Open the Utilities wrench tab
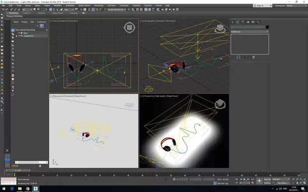This screenshot has width=308, height=192. click(x=258, y=22)
